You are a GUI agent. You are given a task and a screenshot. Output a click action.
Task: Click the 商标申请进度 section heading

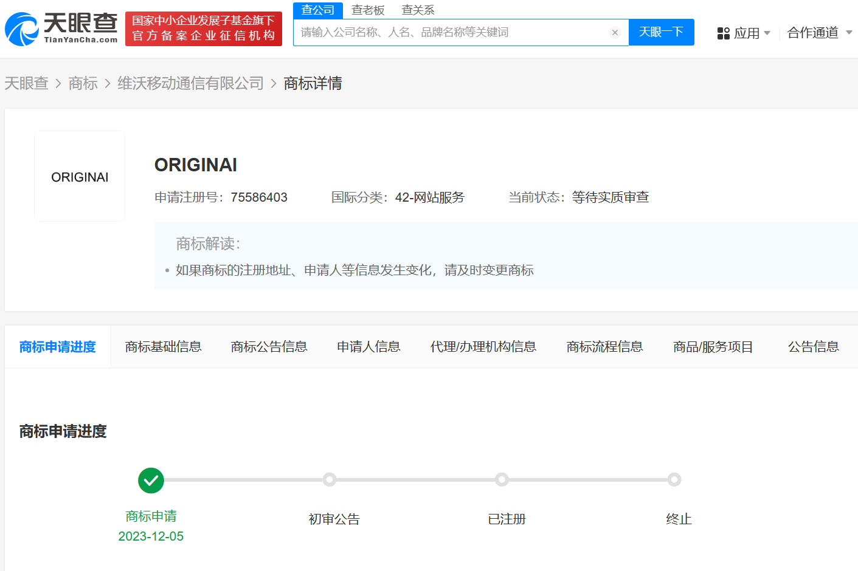pos(63,431)
